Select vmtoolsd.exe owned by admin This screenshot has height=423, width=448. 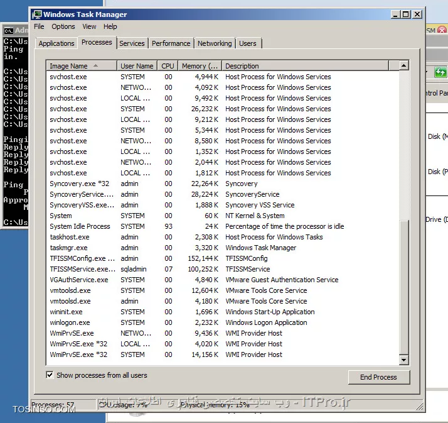[222, 301]
